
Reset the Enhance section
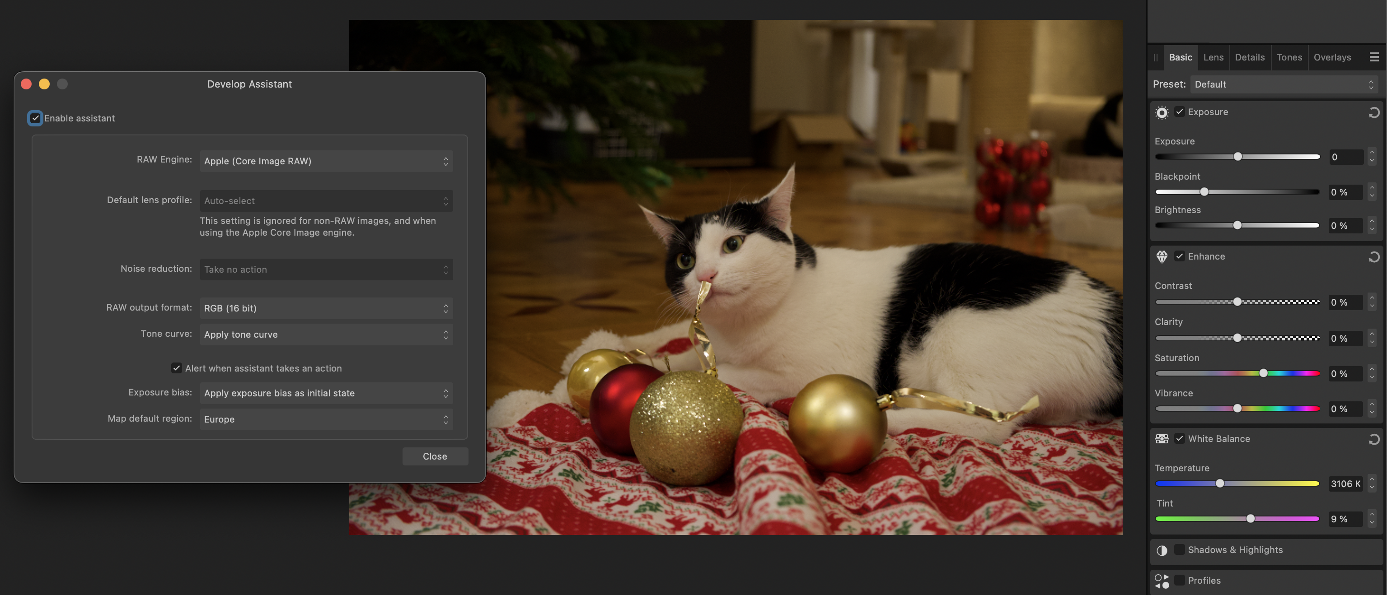1373,257
